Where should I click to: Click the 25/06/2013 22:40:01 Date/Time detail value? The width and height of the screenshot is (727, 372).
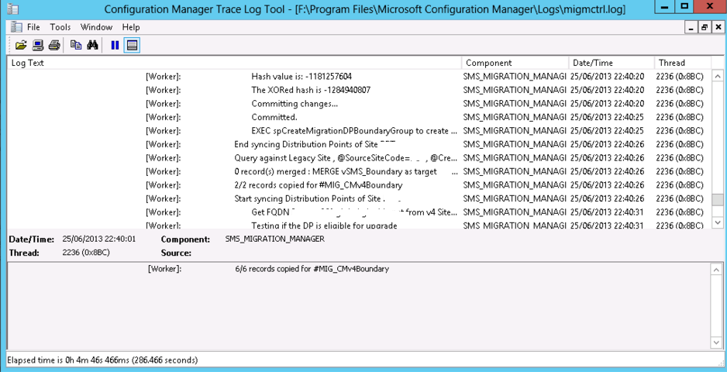click(x=98, y=239)
